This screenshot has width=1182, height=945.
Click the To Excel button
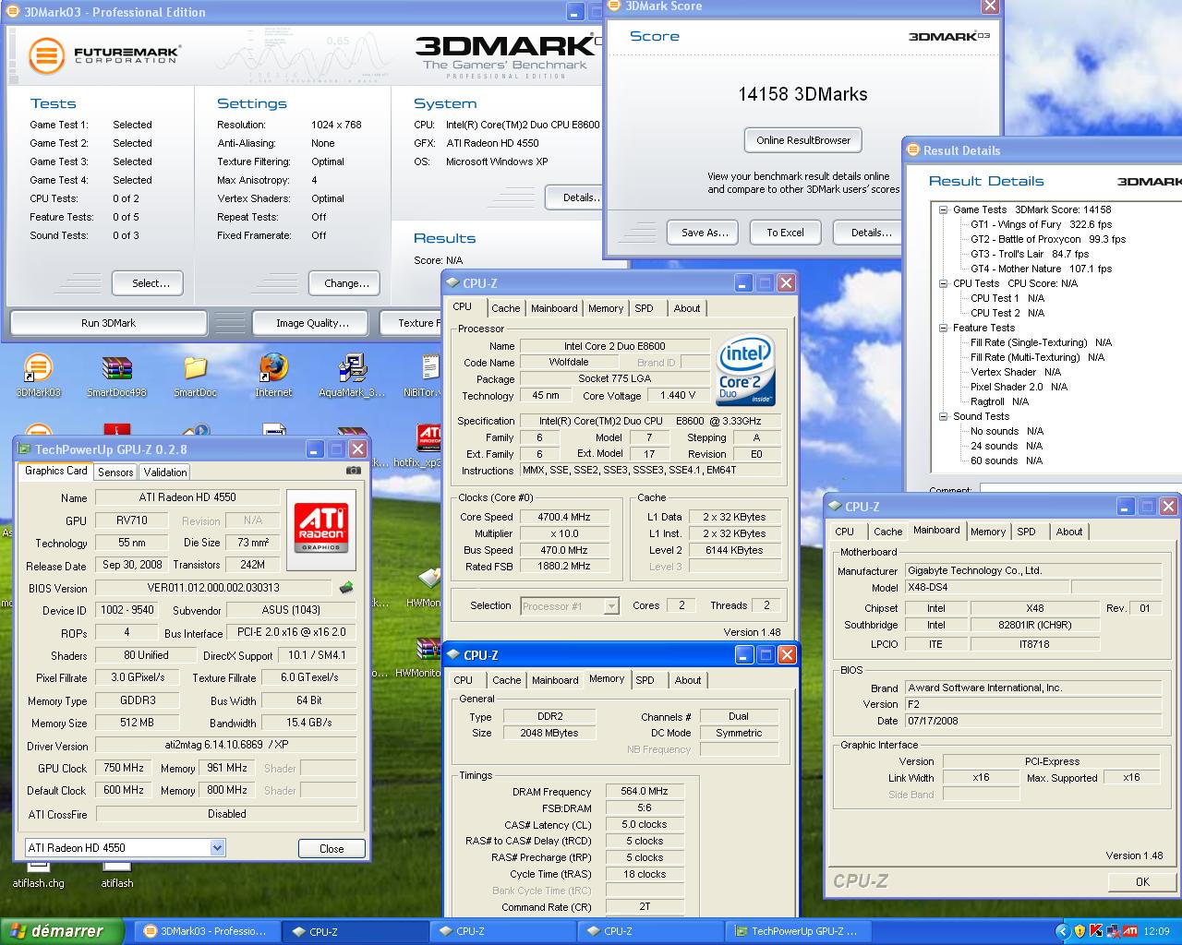coord(785,233)
